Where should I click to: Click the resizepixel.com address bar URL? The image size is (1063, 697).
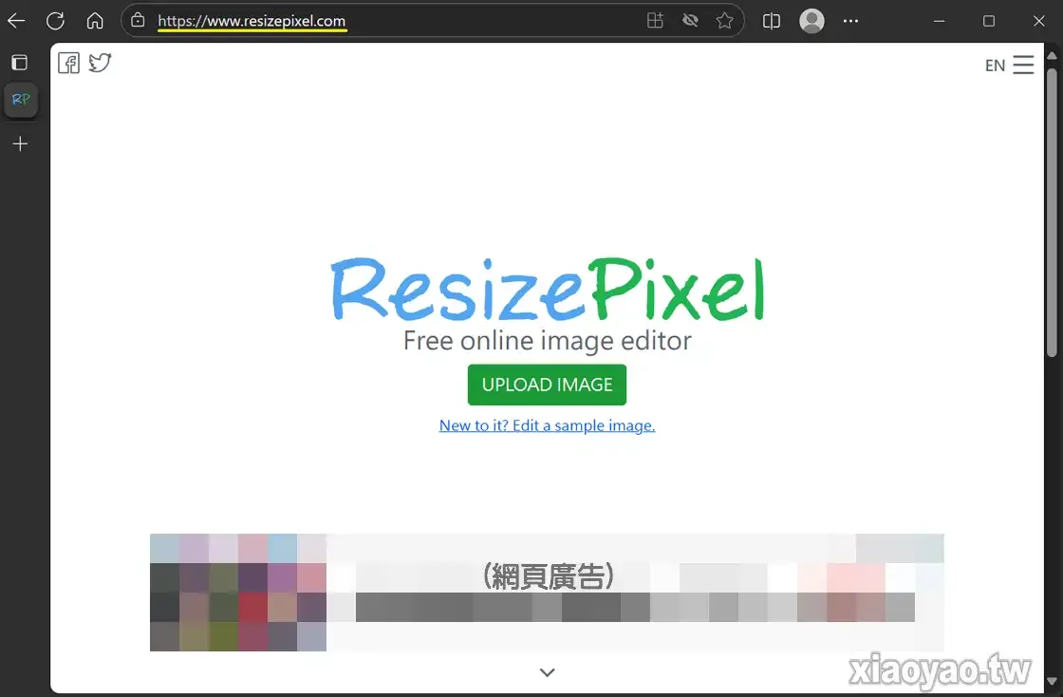(x=252, y=21)
